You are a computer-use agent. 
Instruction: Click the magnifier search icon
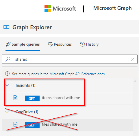tap(8, 59)
